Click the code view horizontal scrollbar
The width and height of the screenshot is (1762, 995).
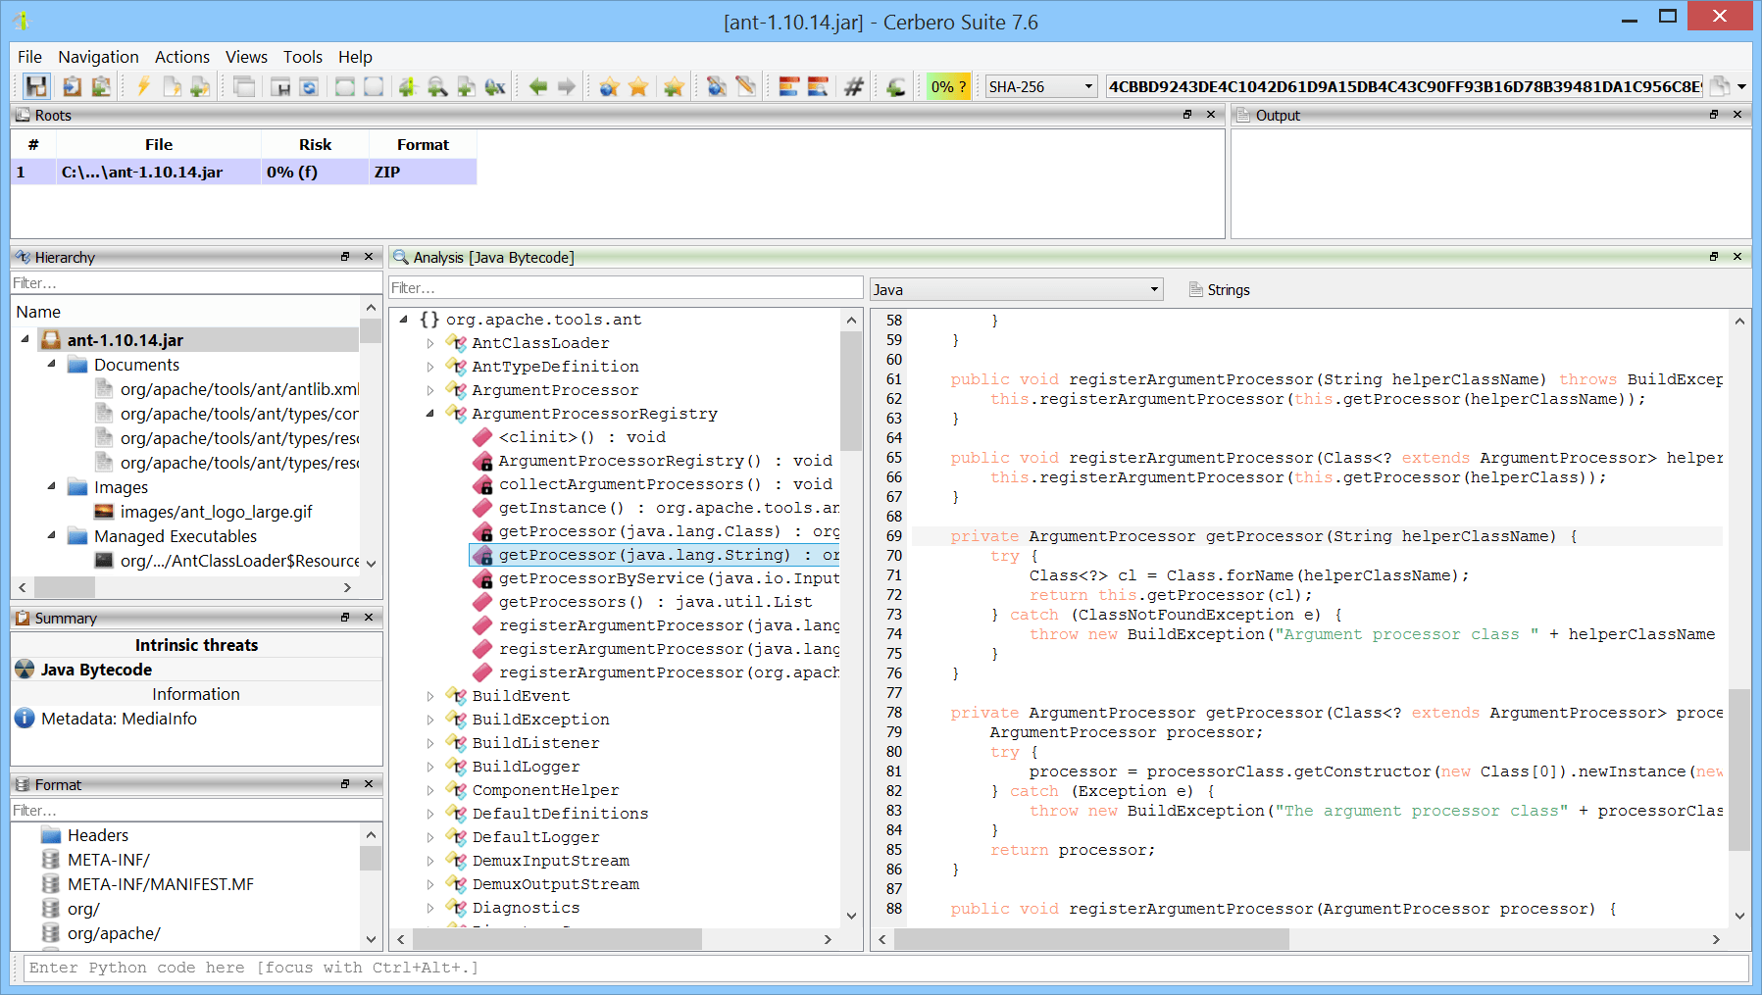(1091, 939)
